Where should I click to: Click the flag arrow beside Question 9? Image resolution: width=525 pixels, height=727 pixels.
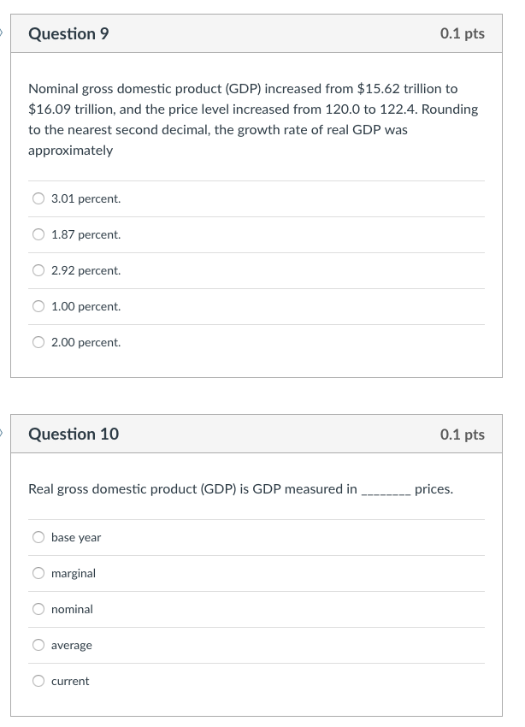click(2, 33)
